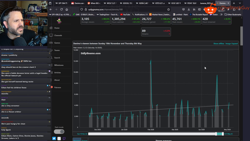Reload the page with the refresh icon

click(61, 9)
